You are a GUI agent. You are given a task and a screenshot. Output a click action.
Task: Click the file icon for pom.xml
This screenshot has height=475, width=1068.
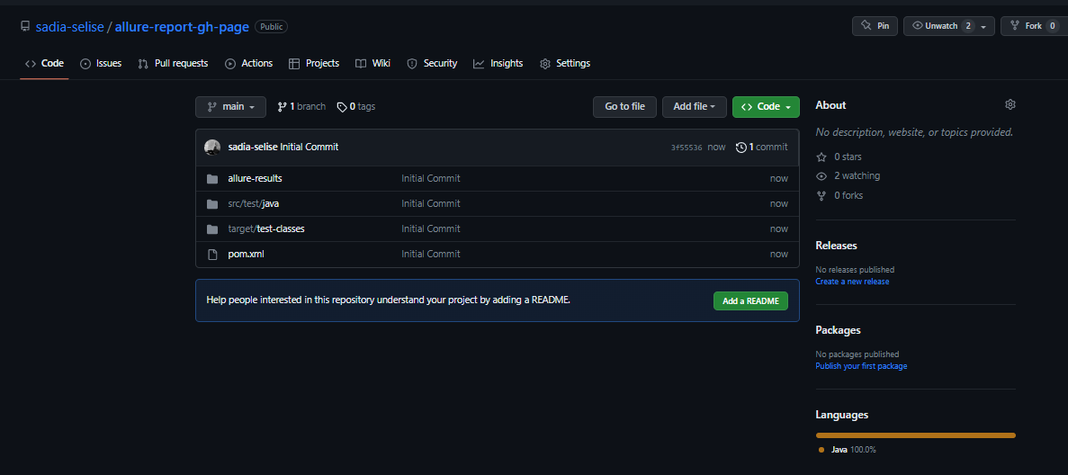[212, 255]
